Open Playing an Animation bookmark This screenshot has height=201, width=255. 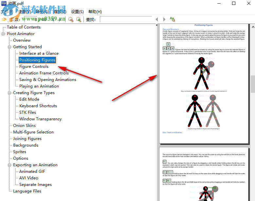[x=39, y=86]
